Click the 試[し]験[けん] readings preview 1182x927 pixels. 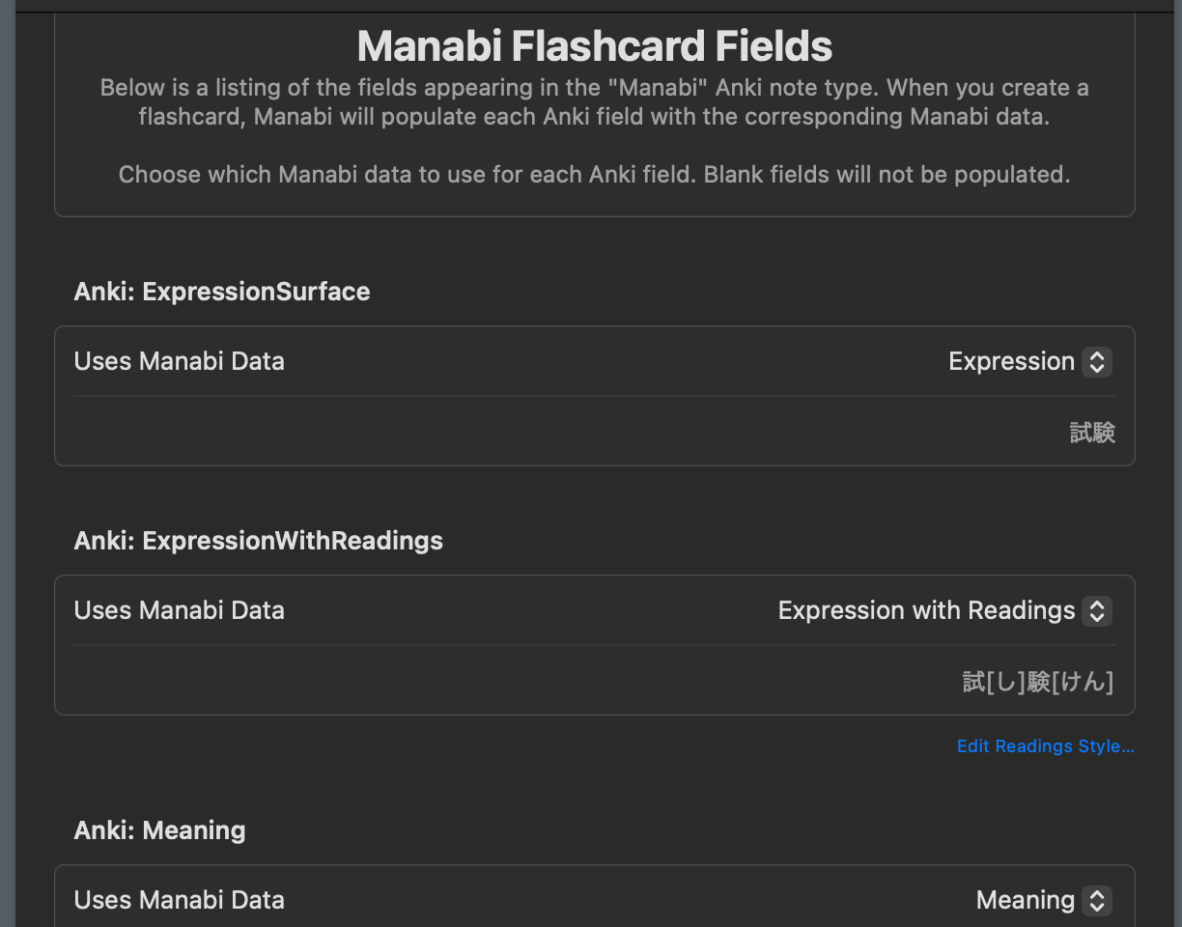1038,683
